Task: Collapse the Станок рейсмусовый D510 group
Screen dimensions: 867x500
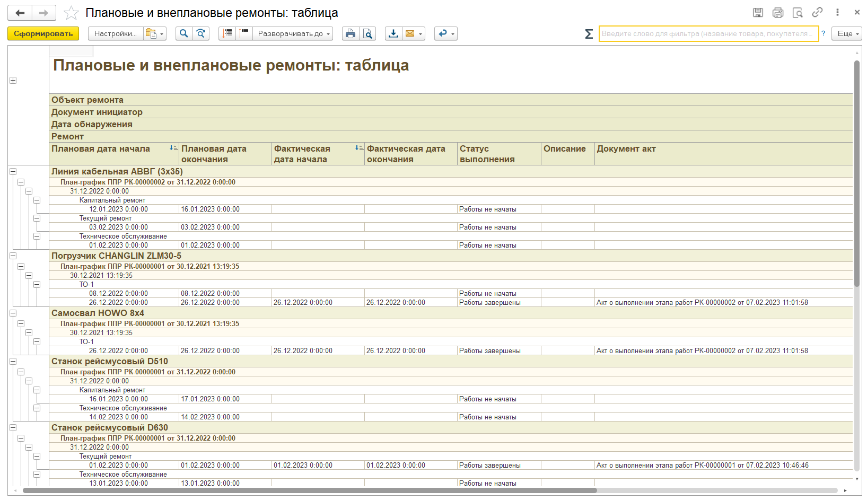Action: [13, 361]
